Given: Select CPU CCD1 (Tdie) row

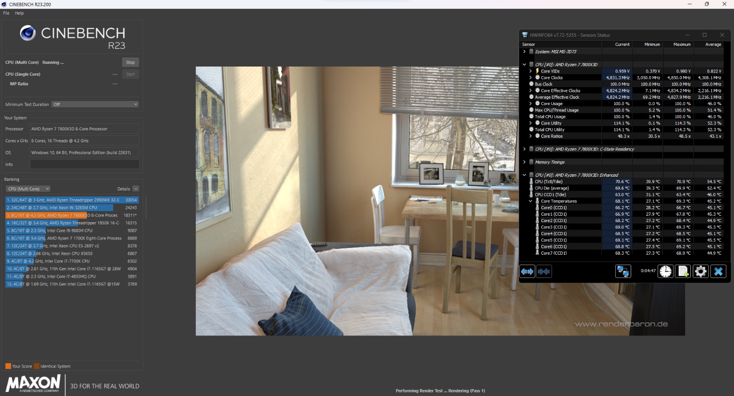Looking at the screenshot, I should [622, 195].
